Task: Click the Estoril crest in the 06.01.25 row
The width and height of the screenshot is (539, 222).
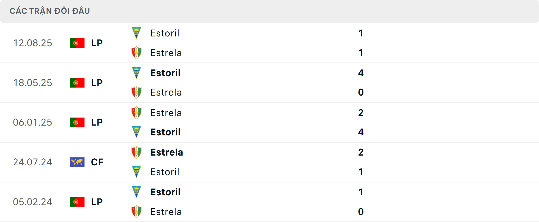Action: [136, 132]
